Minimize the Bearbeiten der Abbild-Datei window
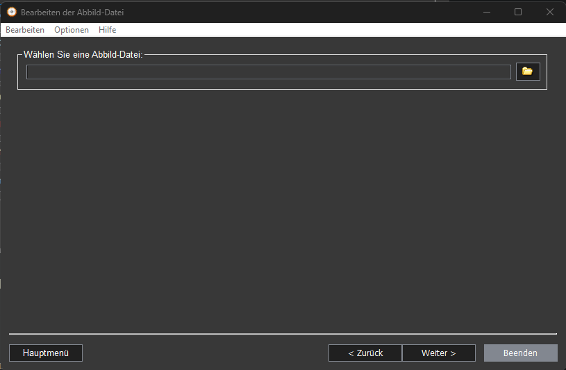Screen dimensions: 566x370 click(x=487, y=12)
